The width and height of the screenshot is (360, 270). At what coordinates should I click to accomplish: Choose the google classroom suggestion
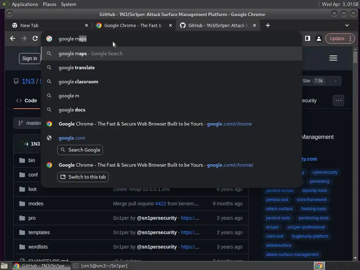172,82
